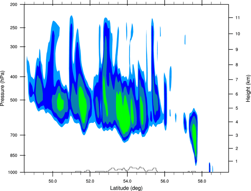Image resolution: width=251 pixels, height=191 pixels.
Task: Pick the 2 km height label
Action: point(237,148)
